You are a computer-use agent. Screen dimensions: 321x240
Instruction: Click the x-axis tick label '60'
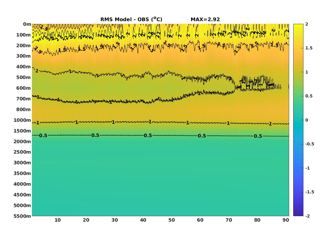[x=200, y=220]
